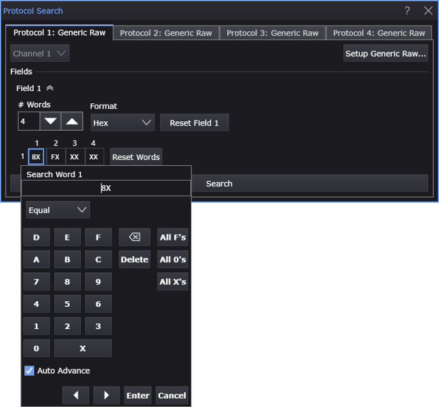The image size is (439, 407).
Task: Decrease the number of words with down arrow
Action: 50,121
